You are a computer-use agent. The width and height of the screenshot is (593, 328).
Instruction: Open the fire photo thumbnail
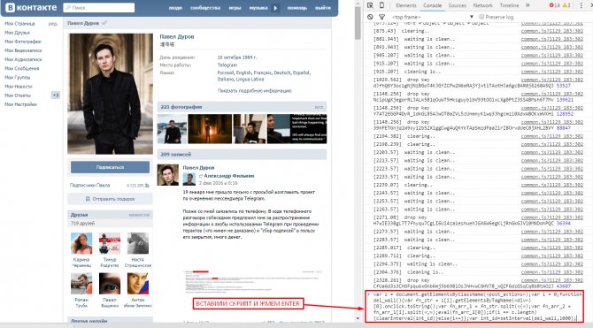tap(210, 129)
